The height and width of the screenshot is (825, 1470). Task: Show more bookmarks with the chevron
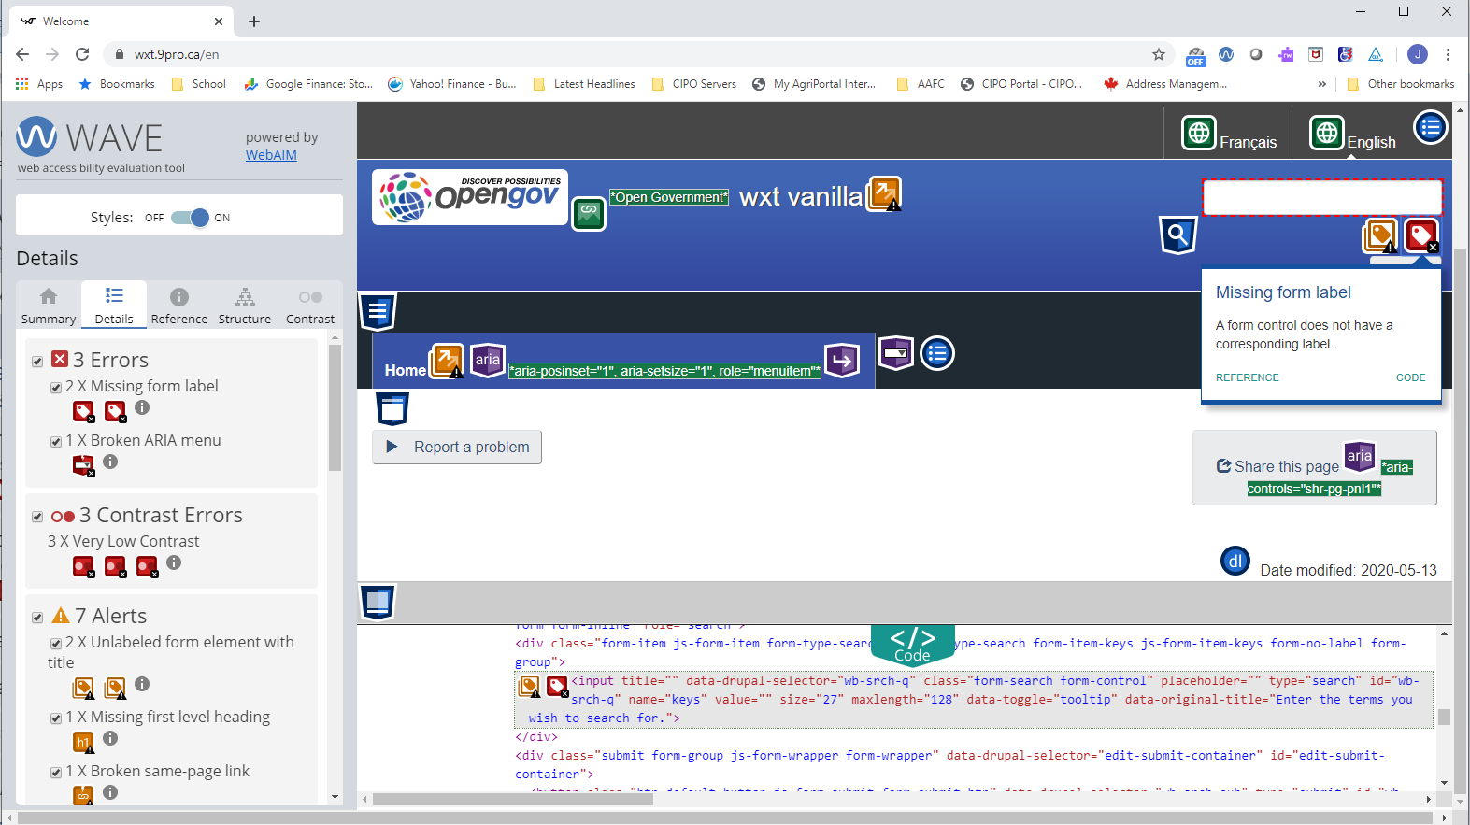point(1321,84)
